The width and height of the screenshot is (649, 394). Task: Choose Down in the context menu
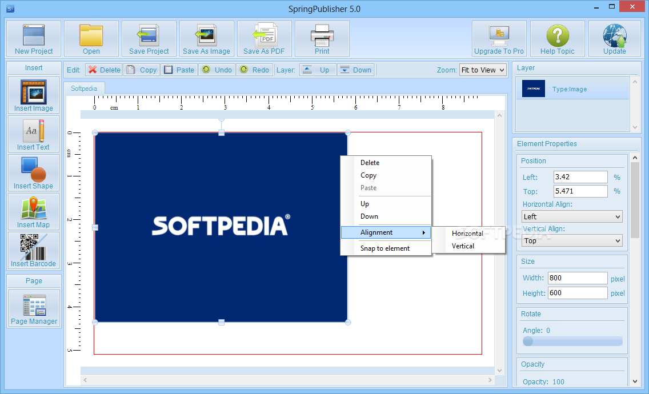(386, 216)
